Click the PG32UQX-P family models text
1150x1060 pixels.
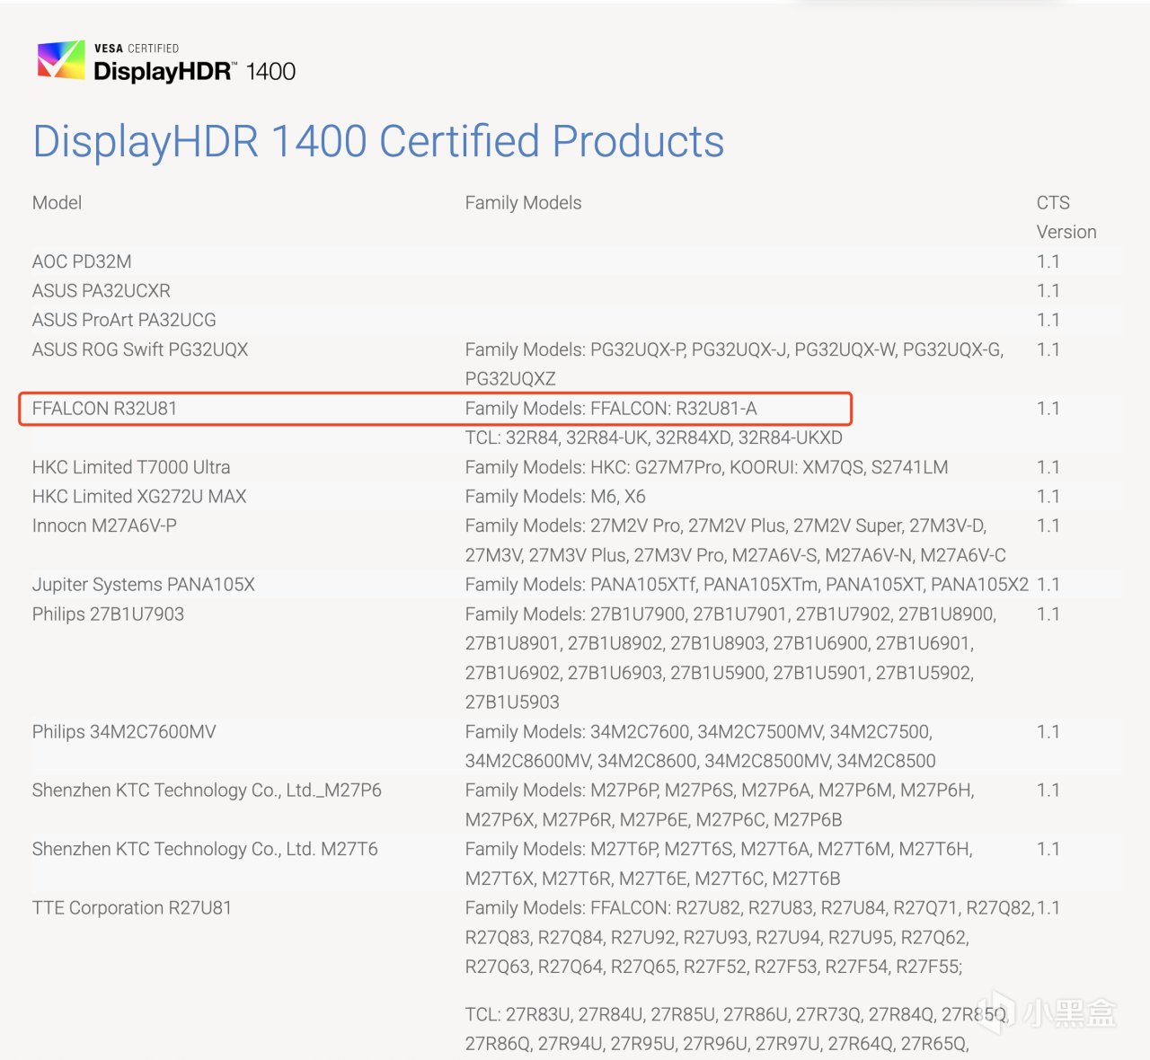click(x=734, y=364)
